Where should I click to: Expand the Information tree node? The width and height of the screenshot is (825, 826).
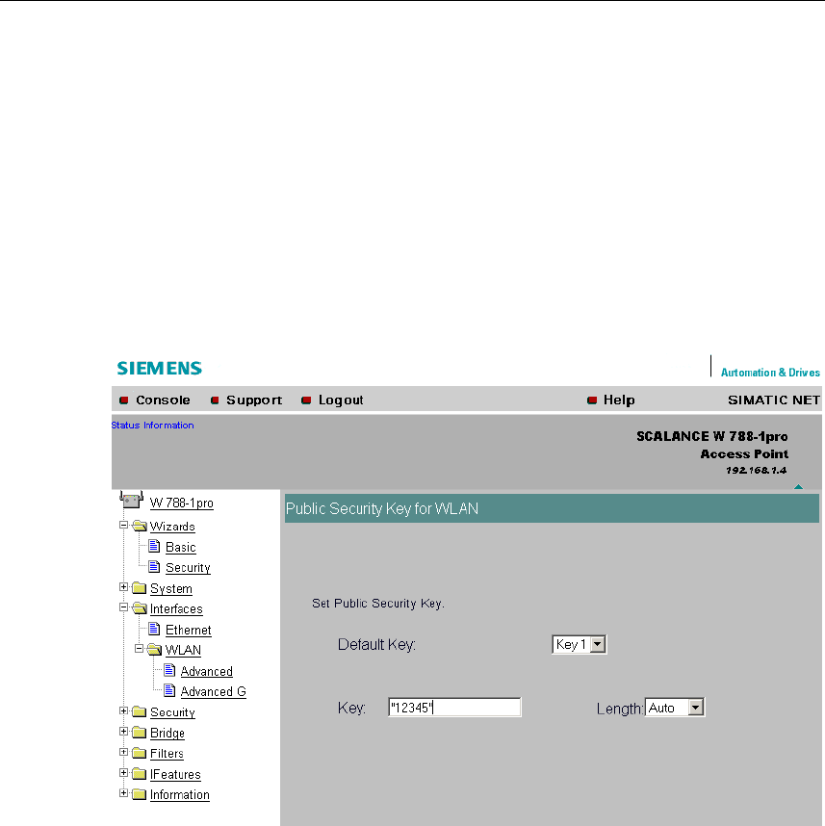pyautogui.click(x=123, y=793)
